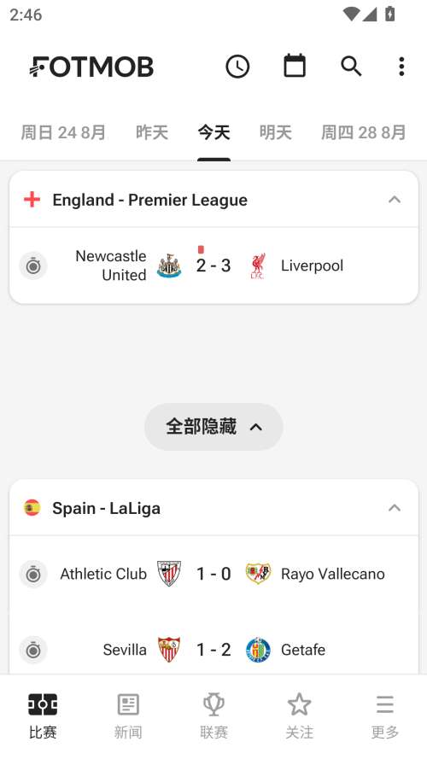Tap the search magnifier icon
The height and width of the screenshot is (759, 427).
351,67
